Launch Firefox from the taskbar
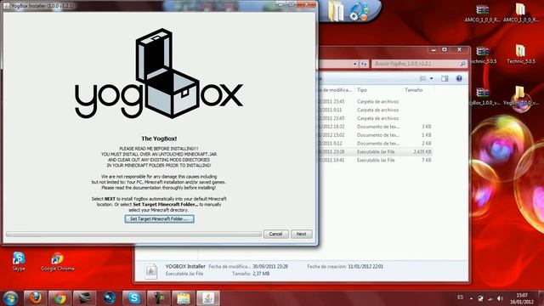The image size is (544, 306). pyautogui.click(x=35, y=298)
